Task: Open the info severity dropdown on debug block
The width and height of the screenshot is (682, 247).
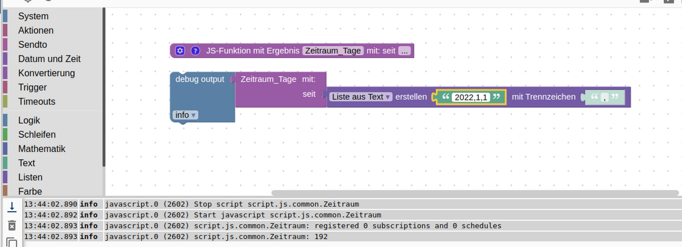Action: coord(186,115)
